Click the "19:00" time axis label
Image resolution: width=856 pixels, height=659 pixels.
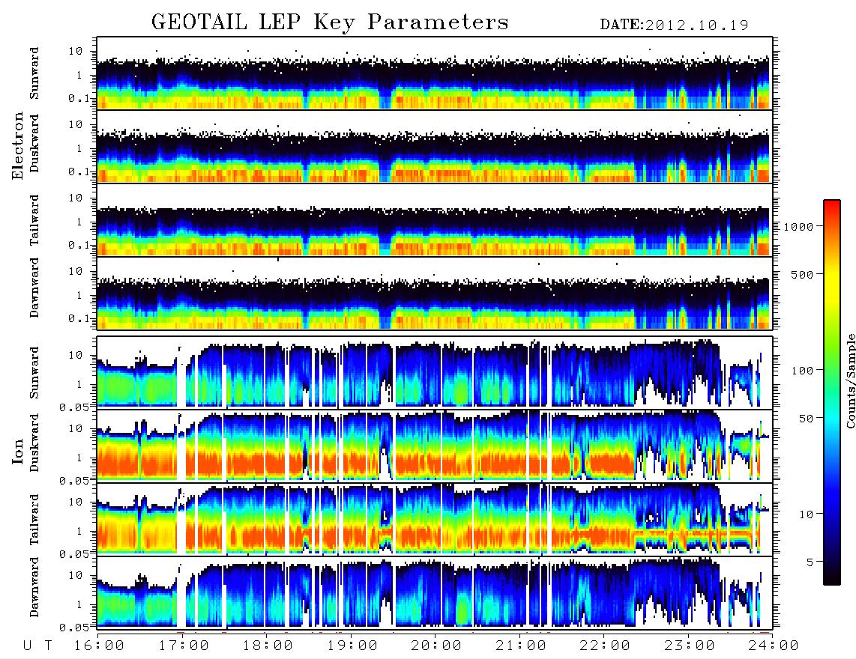(352, 646)
